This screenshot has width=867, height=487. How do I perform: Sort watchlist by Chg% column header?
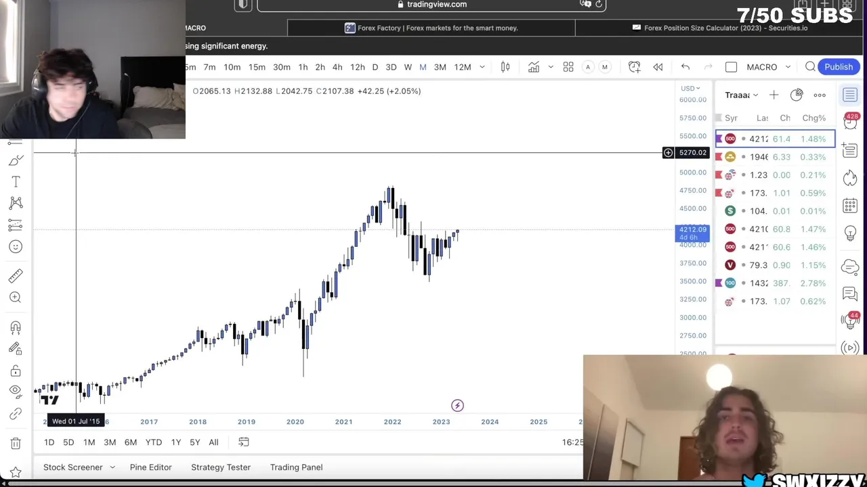pos(813,118)
